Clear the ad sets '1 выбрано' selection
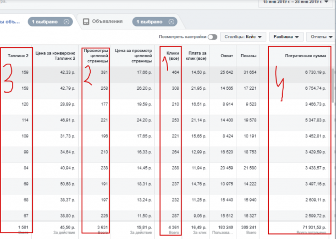This screenshot has height=239, width=336. coord(66,22)
